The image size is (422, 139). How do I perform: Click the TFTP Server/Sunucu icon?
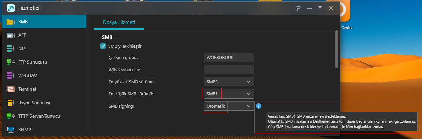pos(10,116)
